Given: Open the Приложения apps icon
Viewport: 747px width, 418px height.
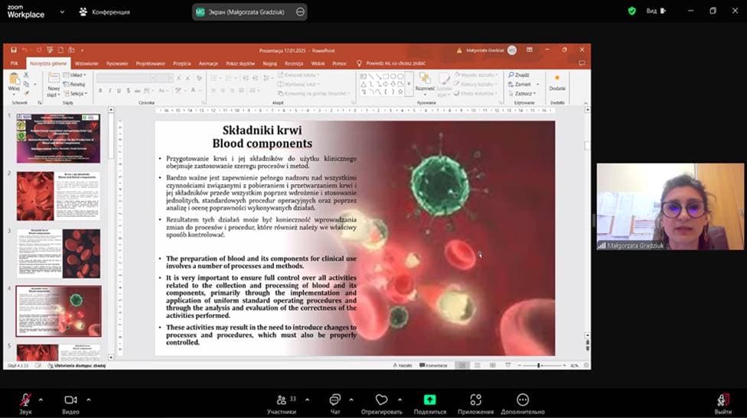Looking at the screenshot, I should (x=475, y=400).
